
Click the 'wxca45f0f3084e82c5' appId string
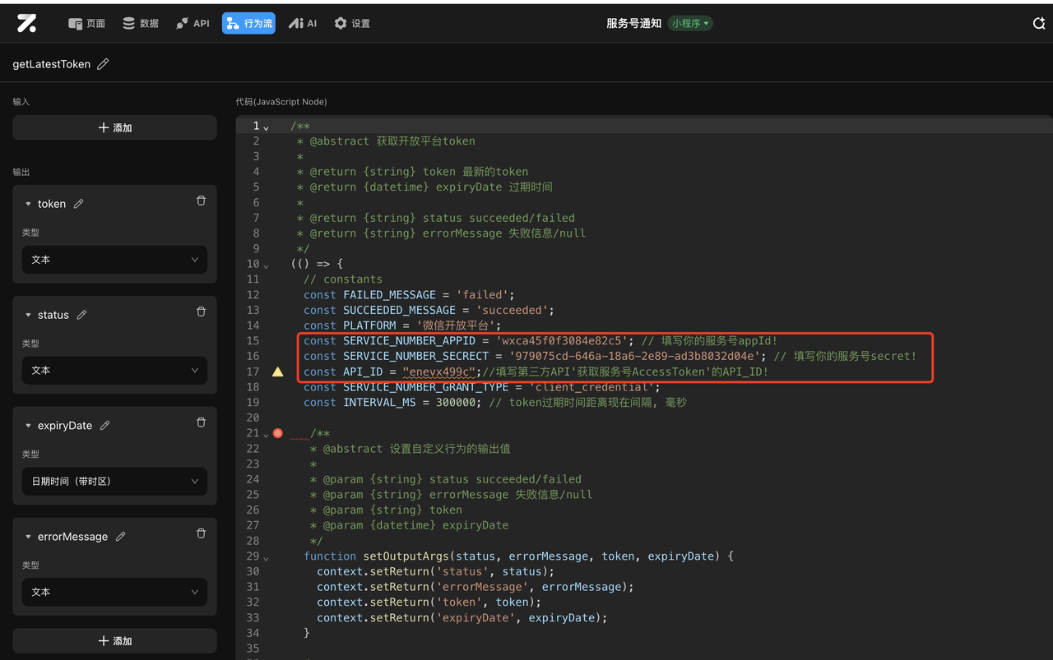pos(565,341)
